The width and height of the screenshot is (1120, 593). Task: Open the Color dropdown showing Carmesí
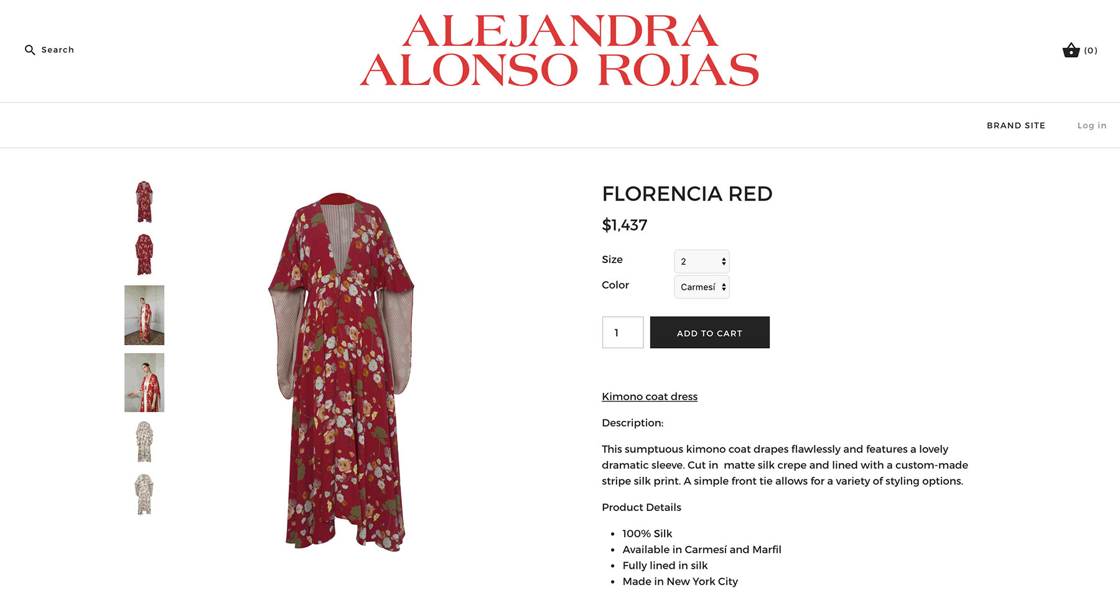coord(702,287)
